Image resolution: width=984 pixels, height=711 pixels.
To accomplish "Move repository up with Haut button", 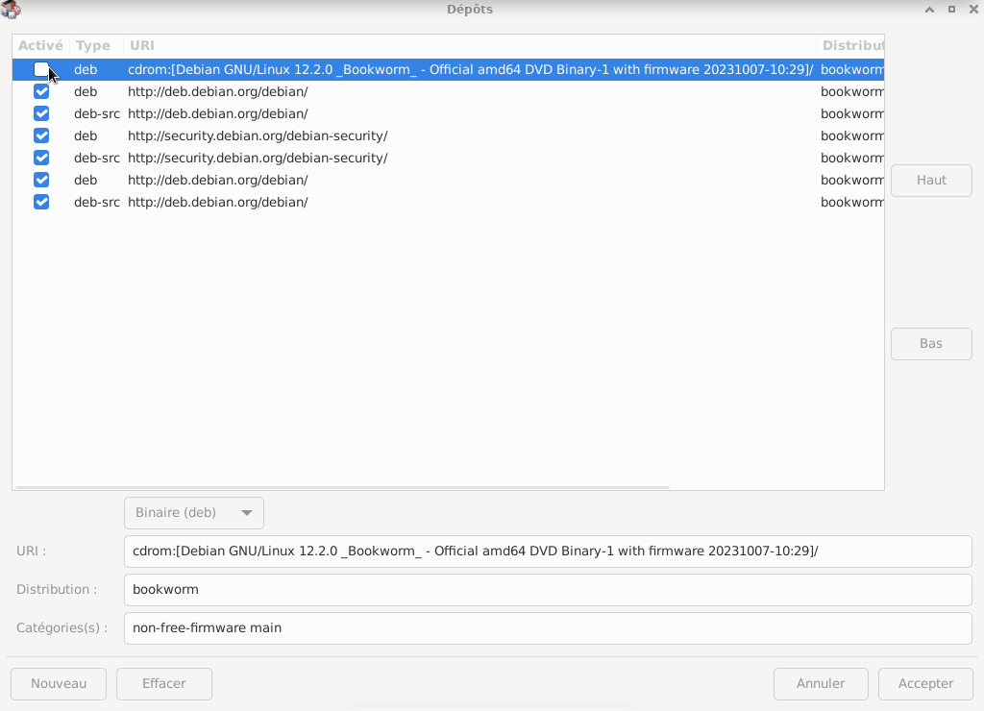I will pos(931,180).
